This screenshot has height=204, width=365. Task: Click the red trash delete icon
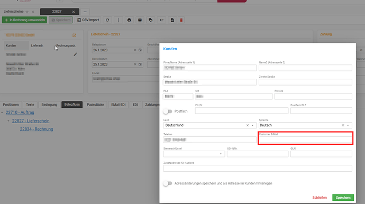[x=181, y=20]
